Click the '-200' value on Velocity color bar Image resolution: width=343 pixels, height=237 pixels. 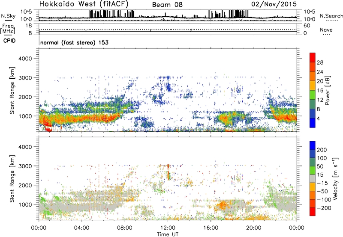[x=323, y=208]
